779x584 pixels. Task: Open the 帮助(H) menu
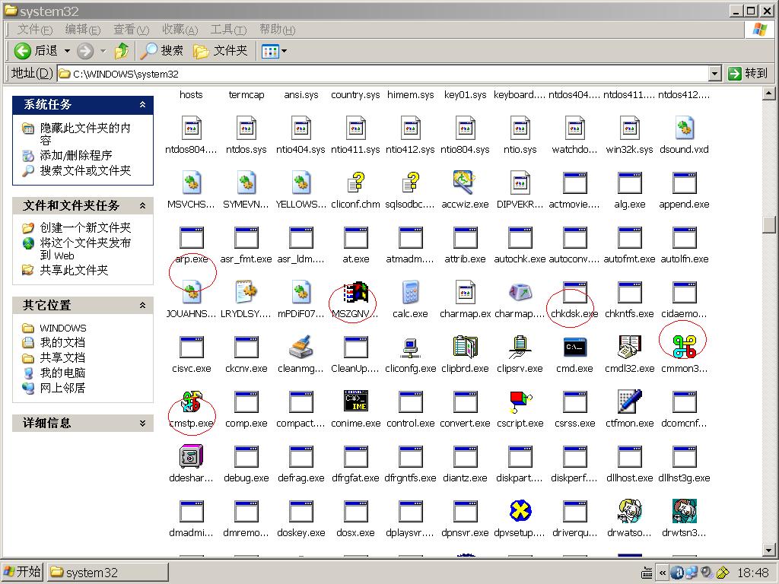click(277, 30)
